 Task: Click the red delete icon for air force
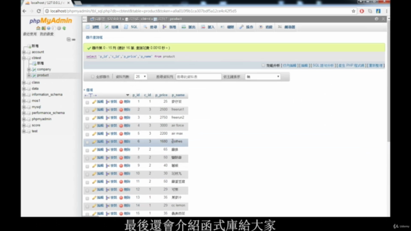pyautogui.click(x=121, y=126)
